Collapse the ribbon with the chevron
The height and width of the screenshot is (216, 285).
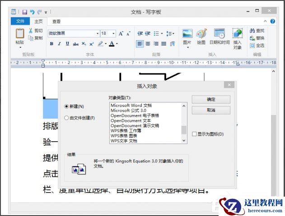tap(265, 21)
